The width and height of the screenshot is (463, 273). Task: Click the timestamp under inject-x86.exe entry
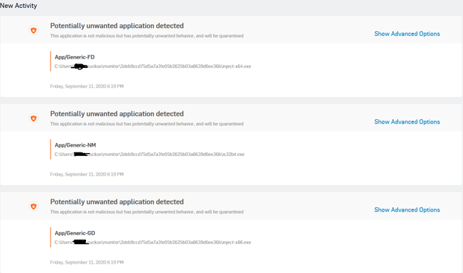(87, 262)
